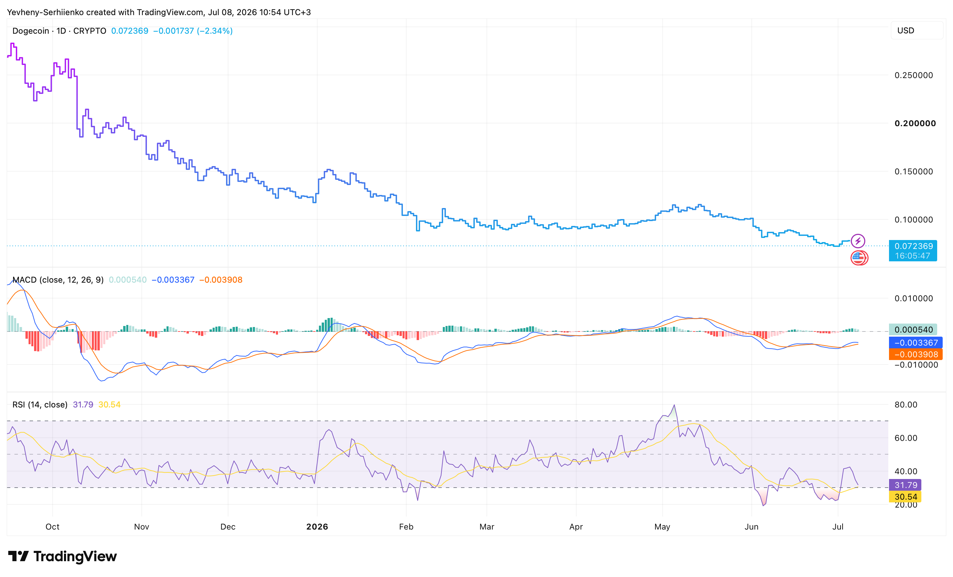Click the Dogecoin symbol title

pyautogui.click(x=59, y=31)
